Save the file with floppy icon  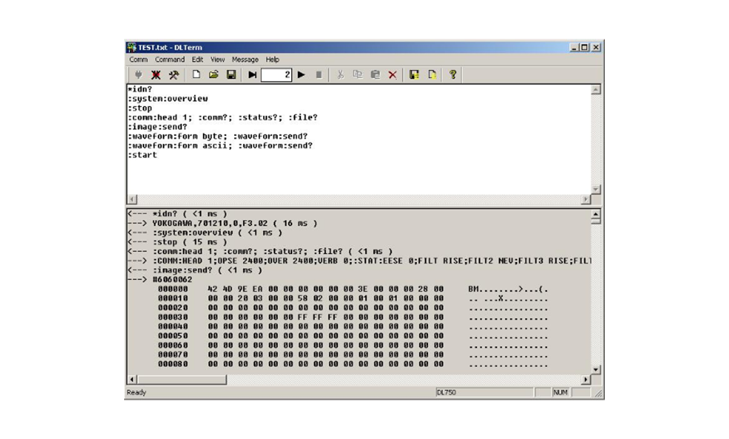[231, 75]
